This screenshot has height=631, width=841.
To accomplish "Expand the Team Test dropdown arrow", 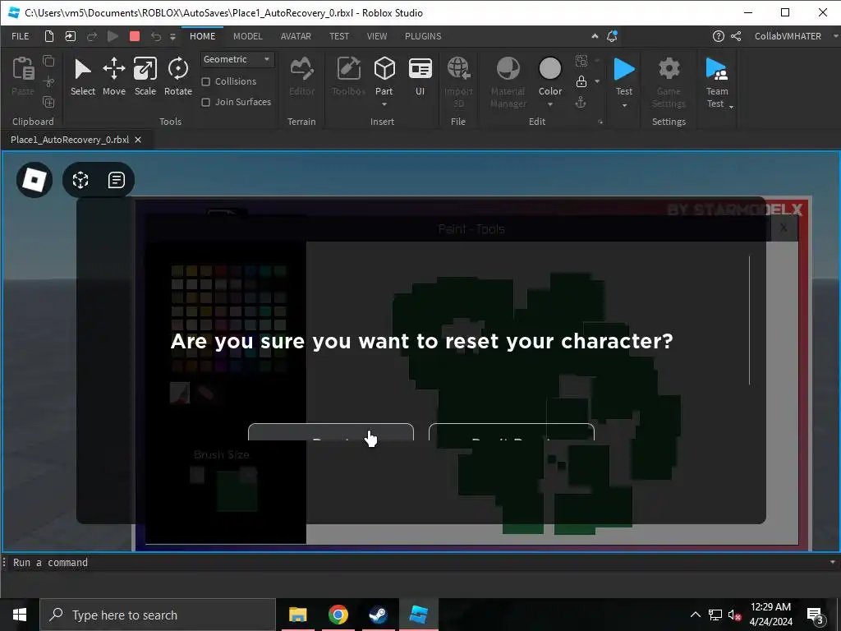I will coord(731,106).
